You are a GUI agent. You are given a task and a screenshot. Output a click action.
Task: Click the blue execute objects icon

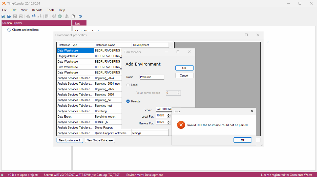[x=34, y=16]
